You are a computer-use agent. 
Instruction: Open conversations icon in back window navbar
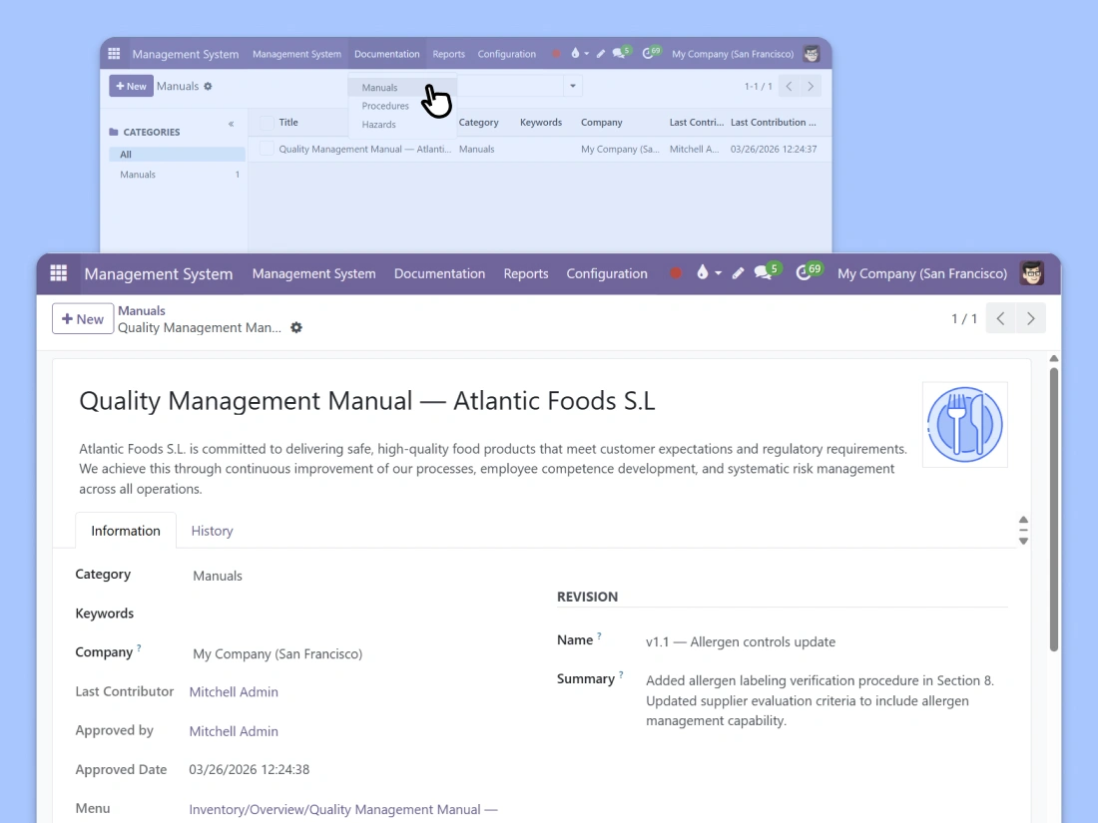pos(621,53)
